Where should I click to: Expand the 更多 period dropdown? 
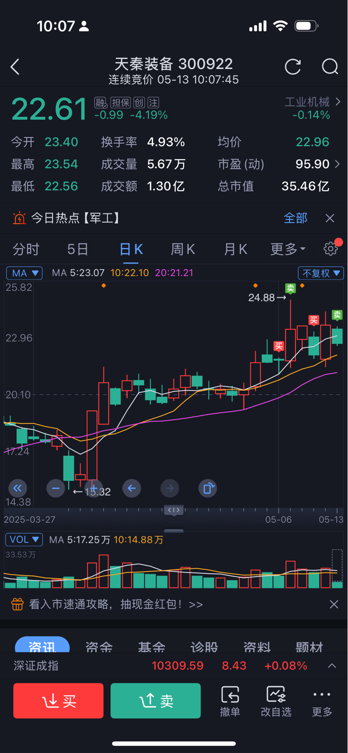pos(288,249)
